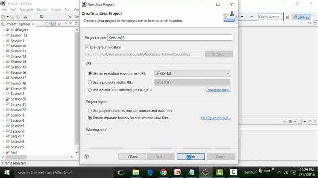Open New dropdown arrow in Eclipse toolbar
The height and width of the screenshot is (178, 318).
[x=8, y=17]
